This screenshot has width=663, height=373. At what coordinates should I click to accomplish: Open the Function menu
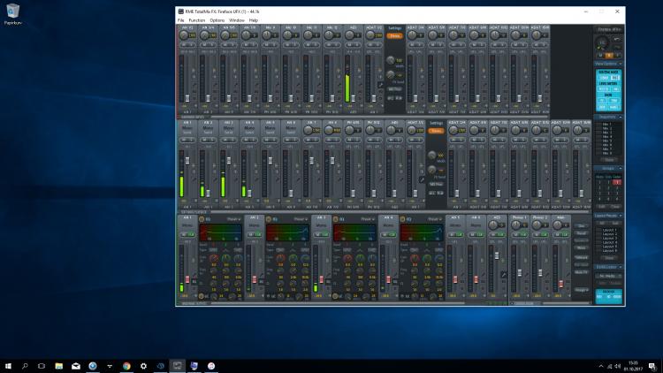196,20
